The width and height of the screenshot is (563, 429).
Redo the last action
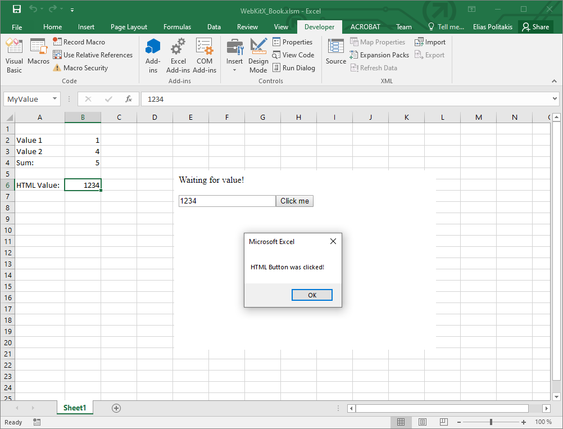point(53,9)
